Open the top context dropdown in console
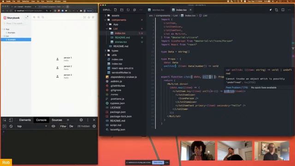This screenshot has height=166, width=295. coord(32,126)
